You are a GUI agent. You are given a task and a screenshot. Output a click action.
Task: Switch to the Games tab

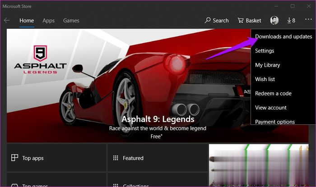pyautogui.click(x=71, y=21)
